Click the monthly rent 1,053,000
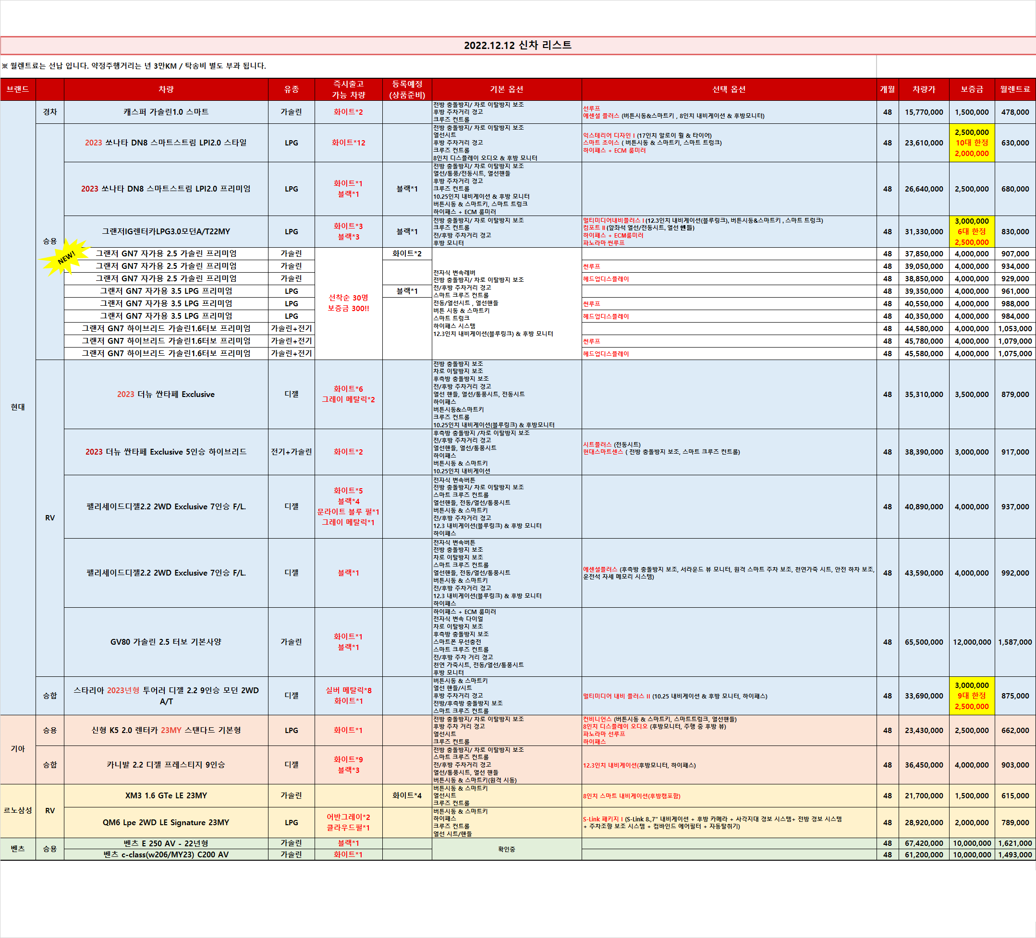Viewport: 1036px width, 938px height. pos(1015,329)
